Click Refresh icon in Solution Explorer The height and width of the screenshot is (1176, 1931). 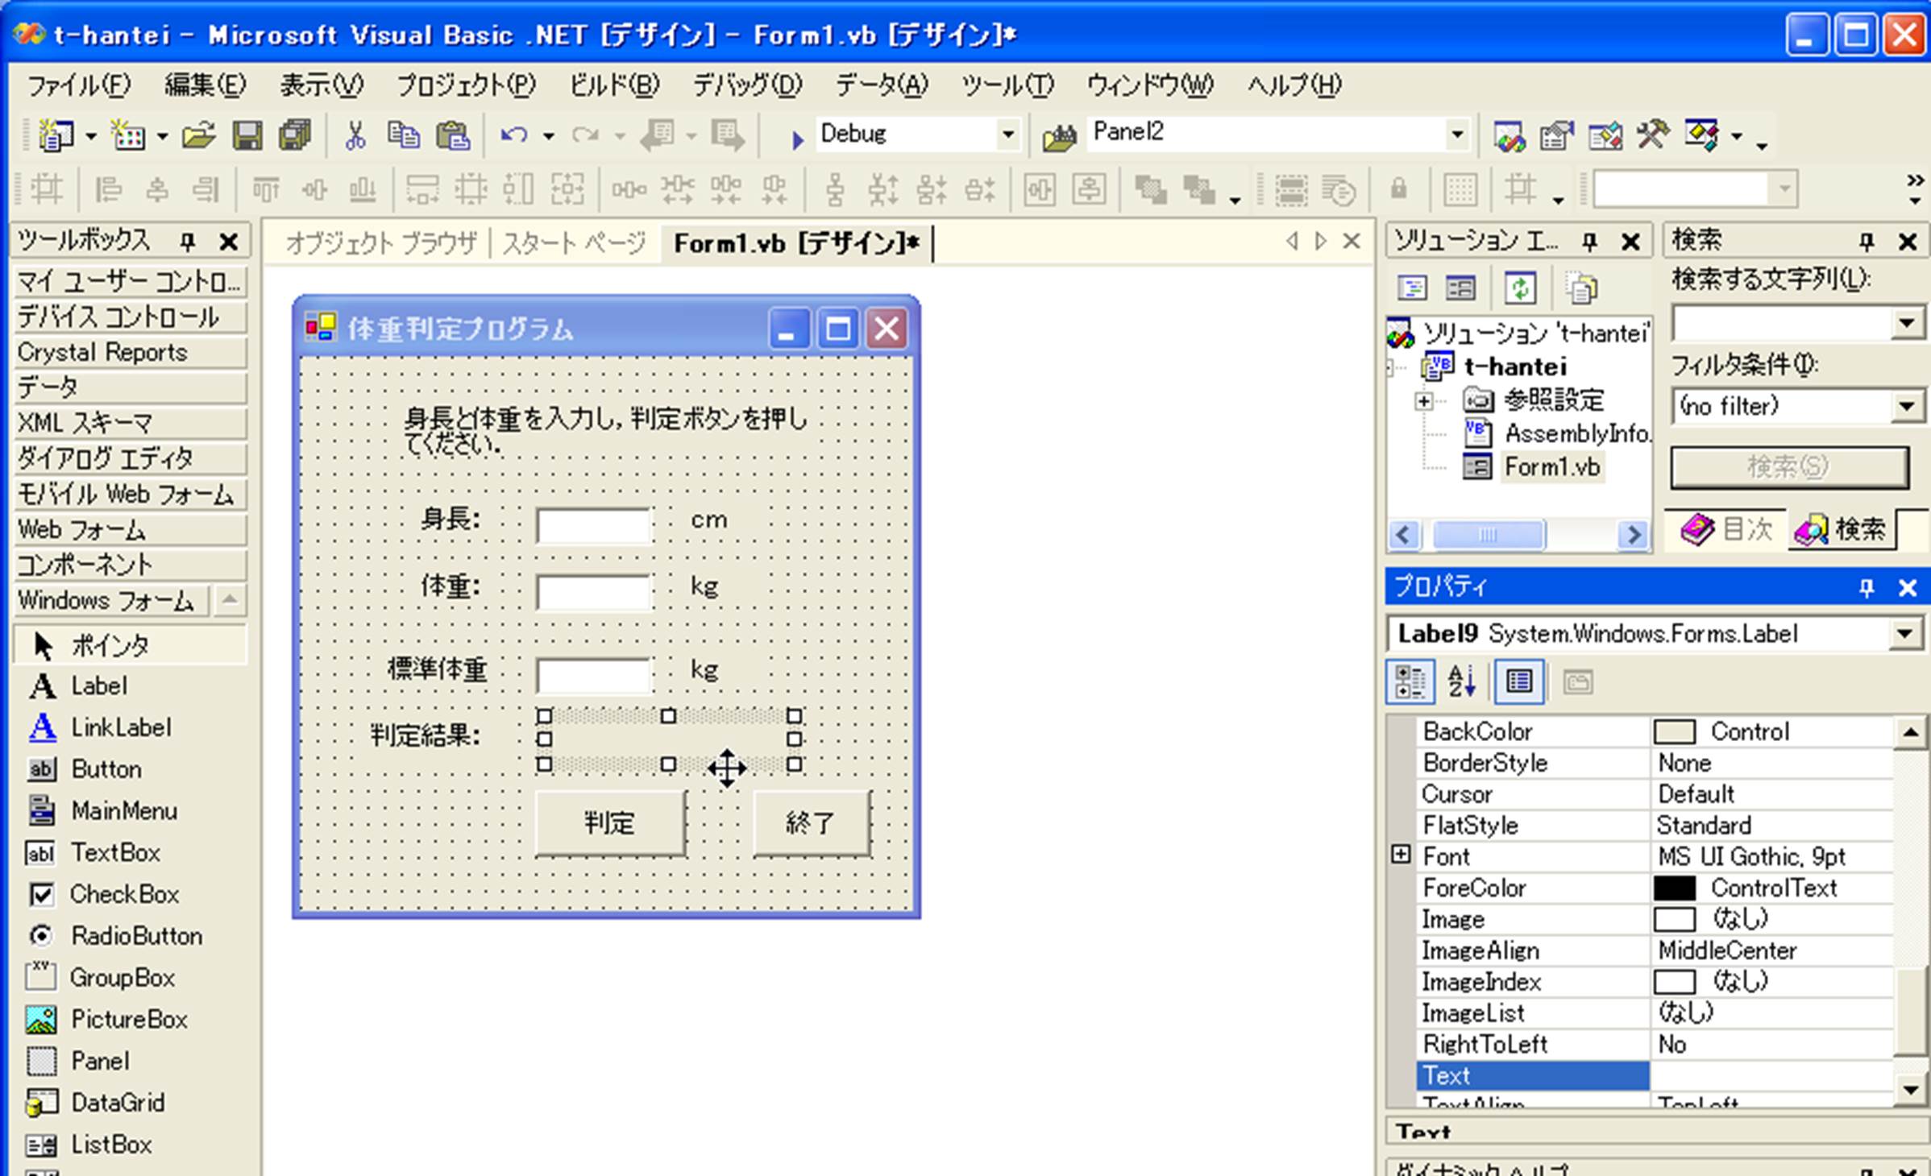coord(1520,288)
